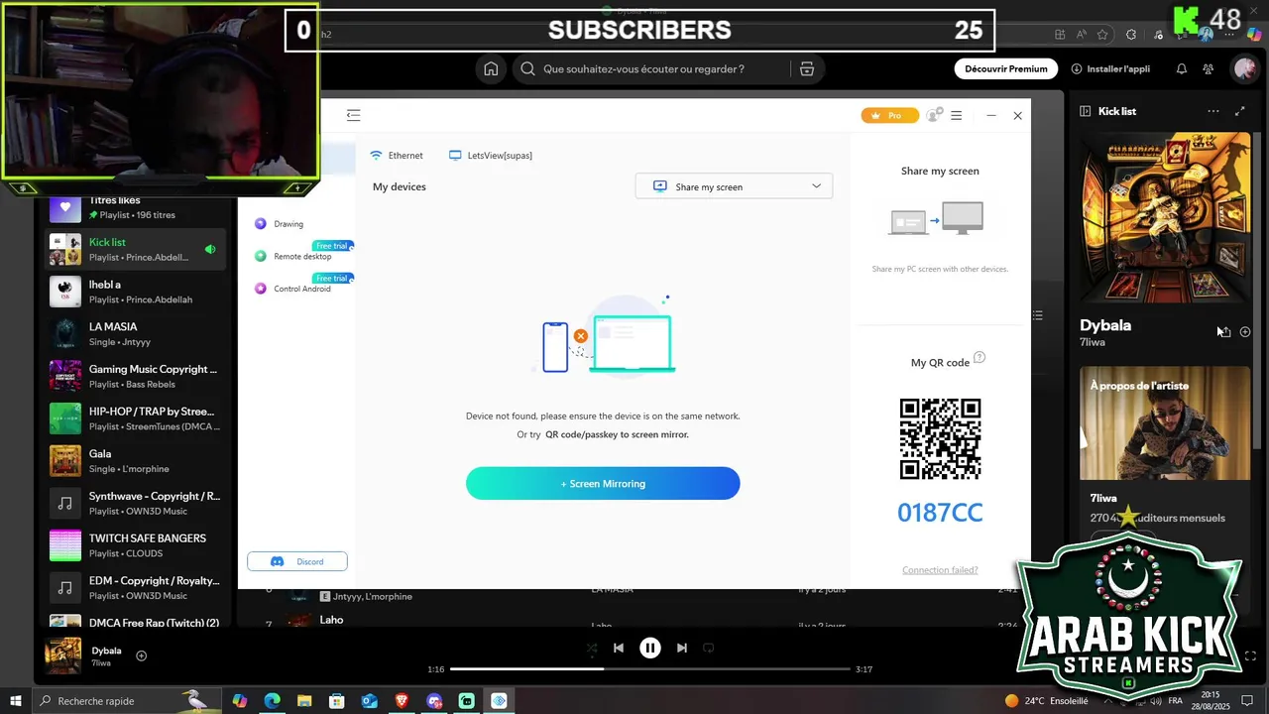Click Découvrir Premium button
This screenshot has height=714, width=1269.
click(x=1006, y=69)
